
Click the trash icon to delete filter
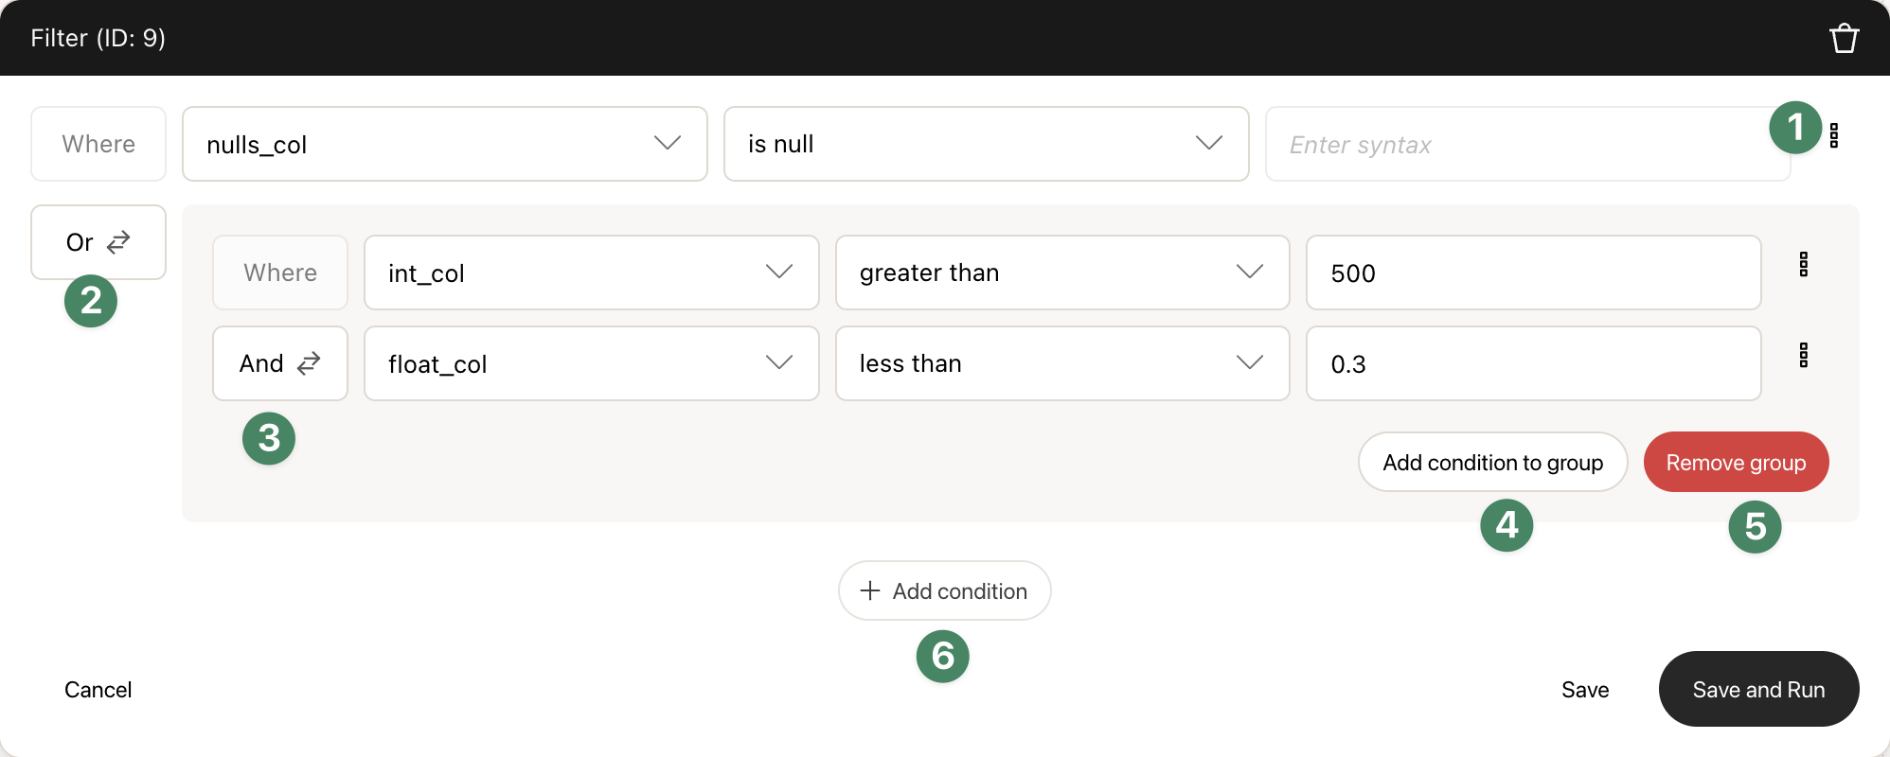[x=1844, y=39]
